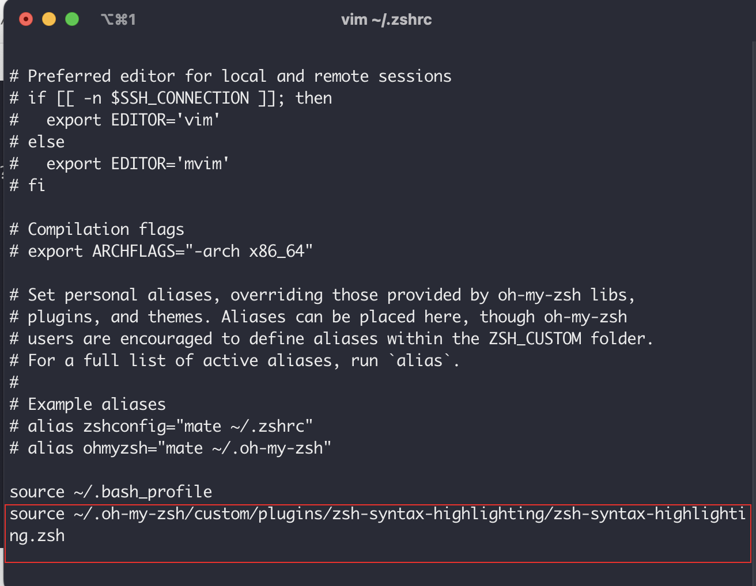Click the backticked `alias` word
The image size is (756, 586).
tap(419, 361)
